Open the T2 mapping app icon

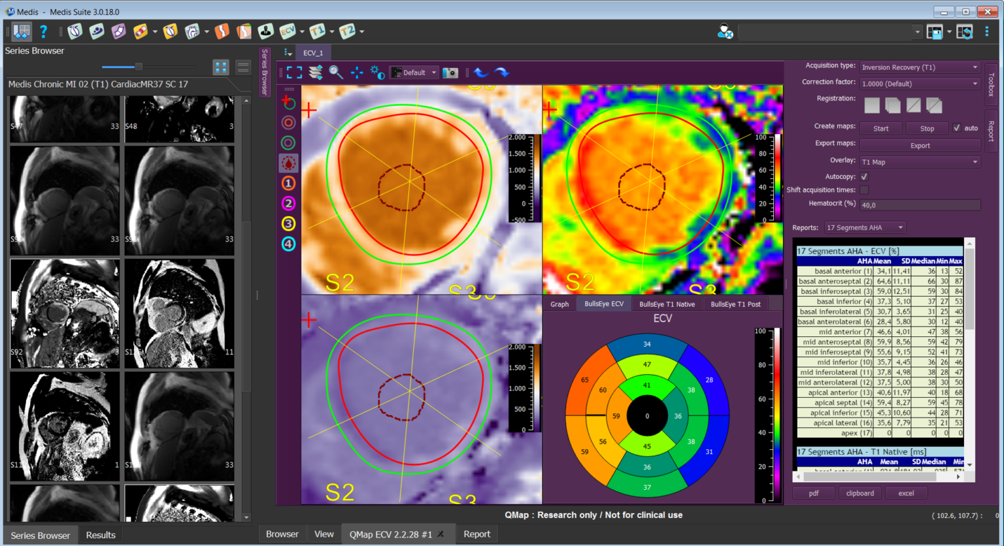tap(347, 31)
